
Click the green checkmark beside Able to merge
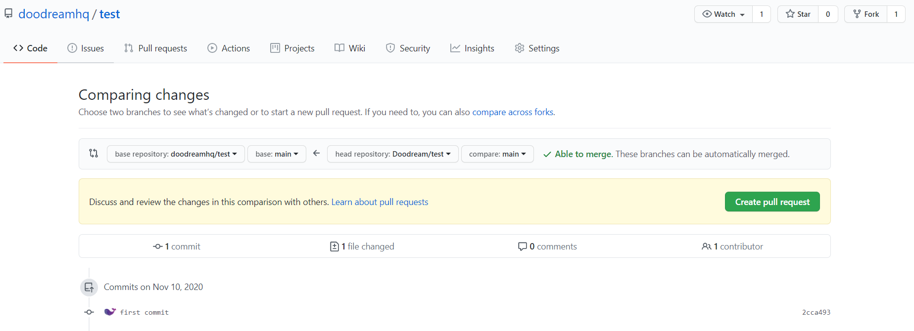(547, 154)
